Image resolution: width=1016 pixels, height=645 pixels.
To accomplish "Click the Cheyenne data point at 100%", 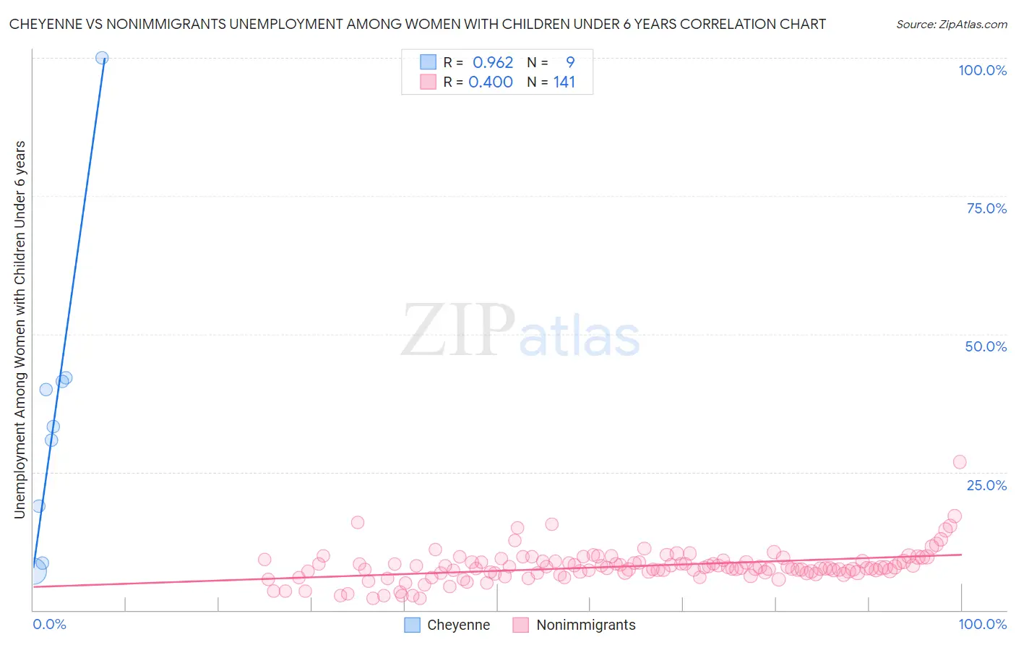I will [x=102, y=58].
